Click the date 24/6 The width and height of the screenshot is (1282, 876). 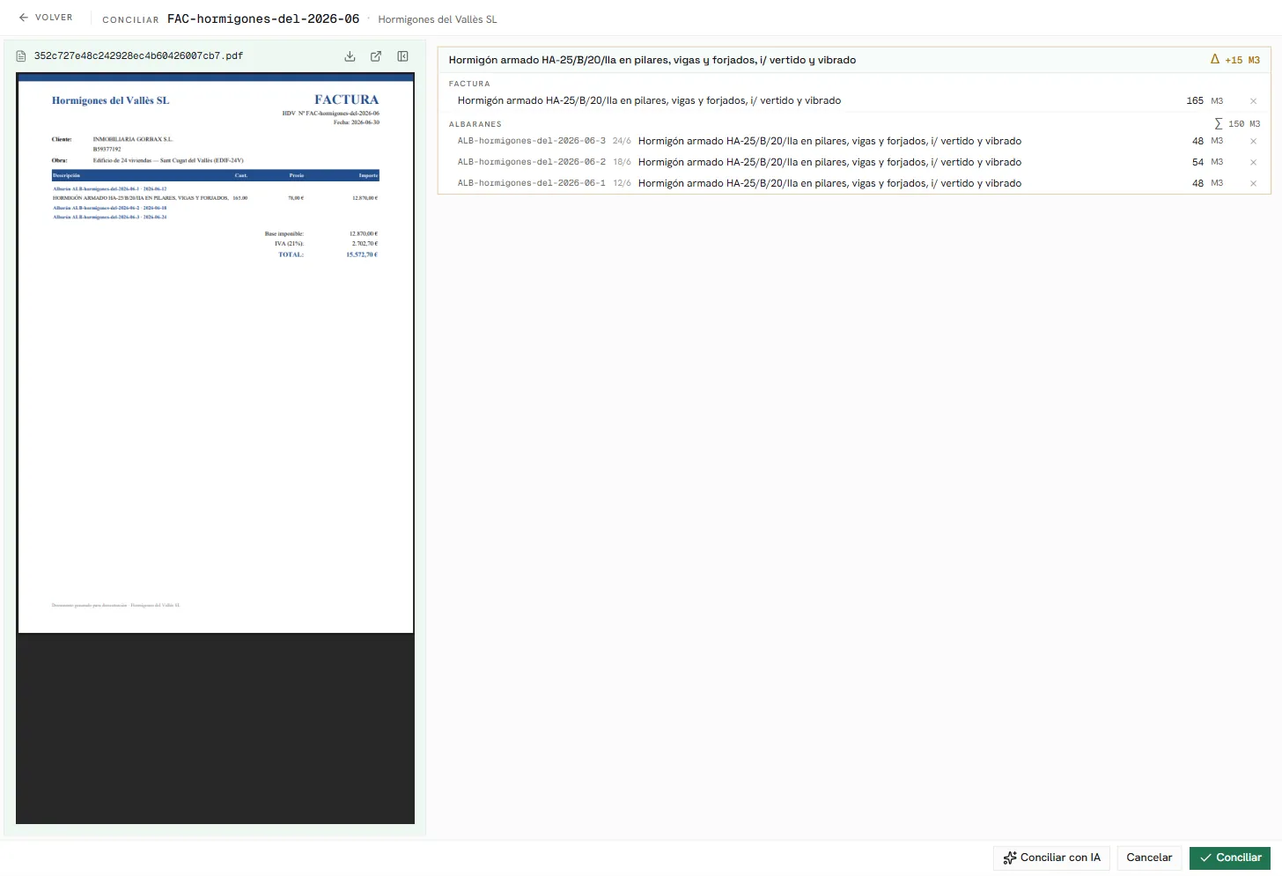click(622, 141)
